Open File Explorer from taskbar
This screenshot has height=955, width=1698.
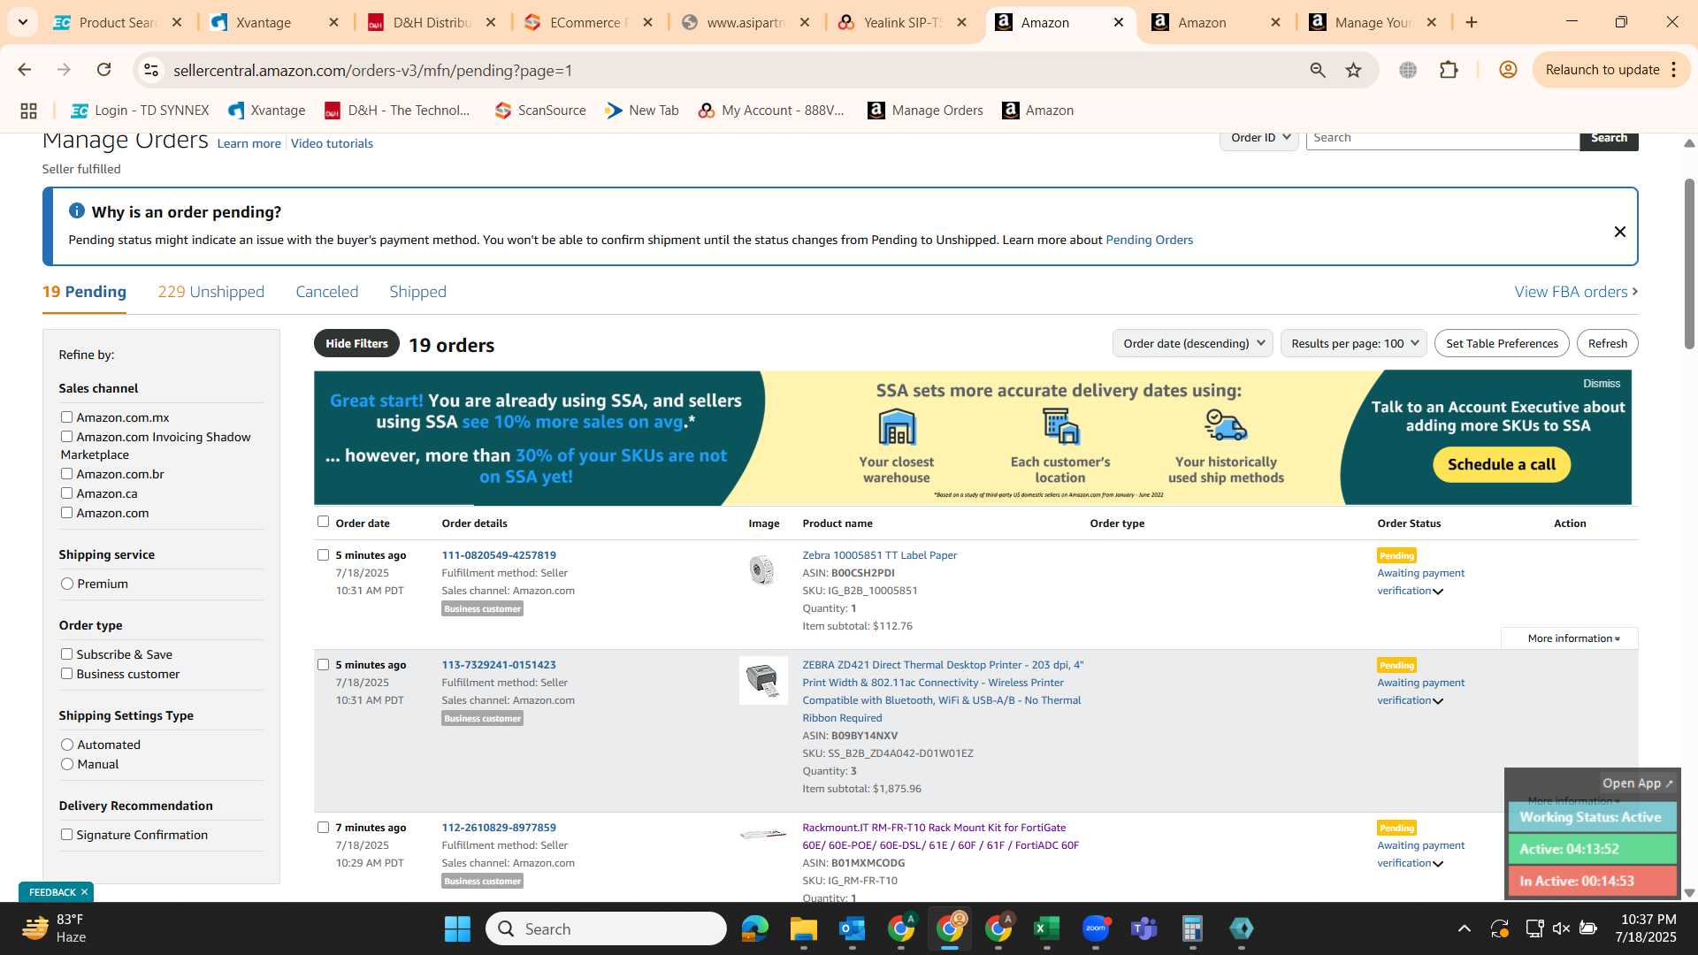click(x=803, y=928)
